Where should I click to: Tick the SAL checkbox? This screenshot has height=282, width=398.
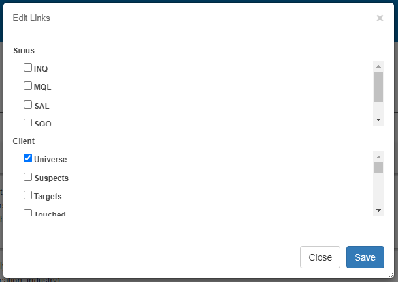[x=27, y=104]
